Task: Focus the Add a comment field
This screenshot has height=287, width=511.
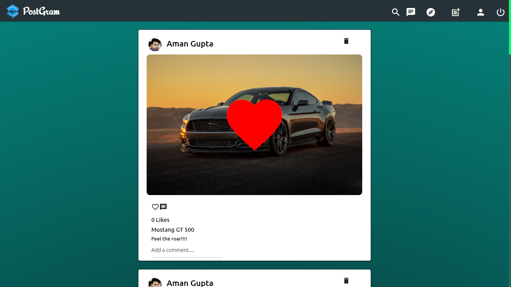Action: click(186, 250)
